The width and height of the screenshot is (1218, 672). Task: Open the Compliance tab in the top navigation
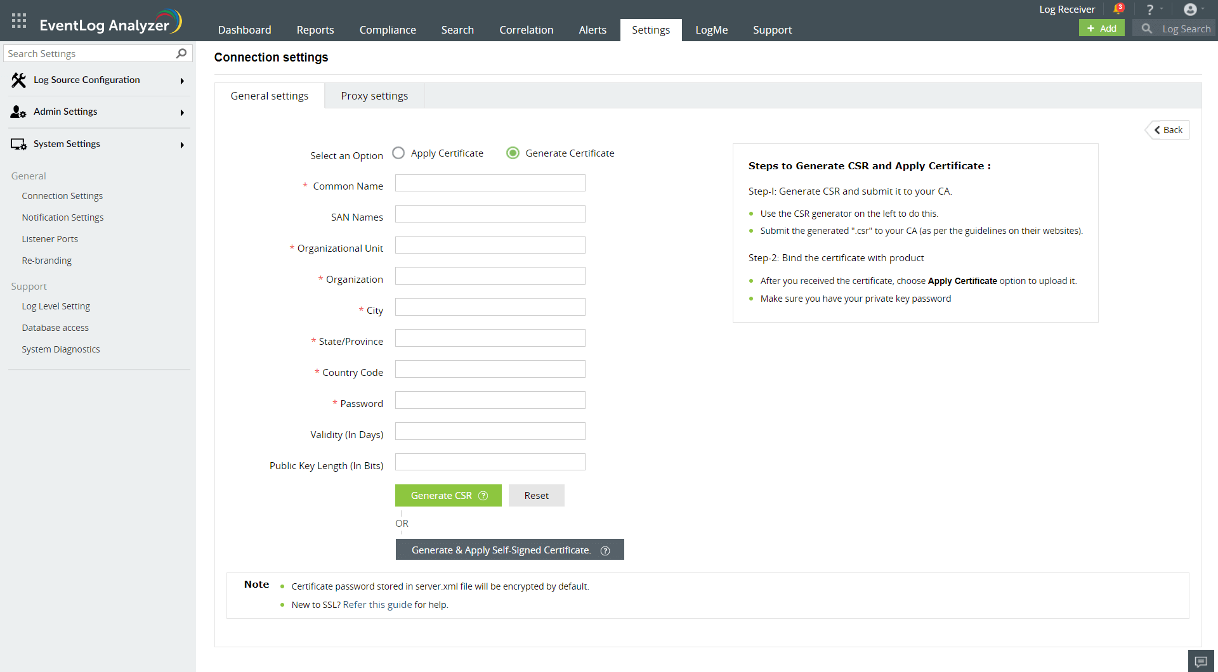click(x=388, y=30)
